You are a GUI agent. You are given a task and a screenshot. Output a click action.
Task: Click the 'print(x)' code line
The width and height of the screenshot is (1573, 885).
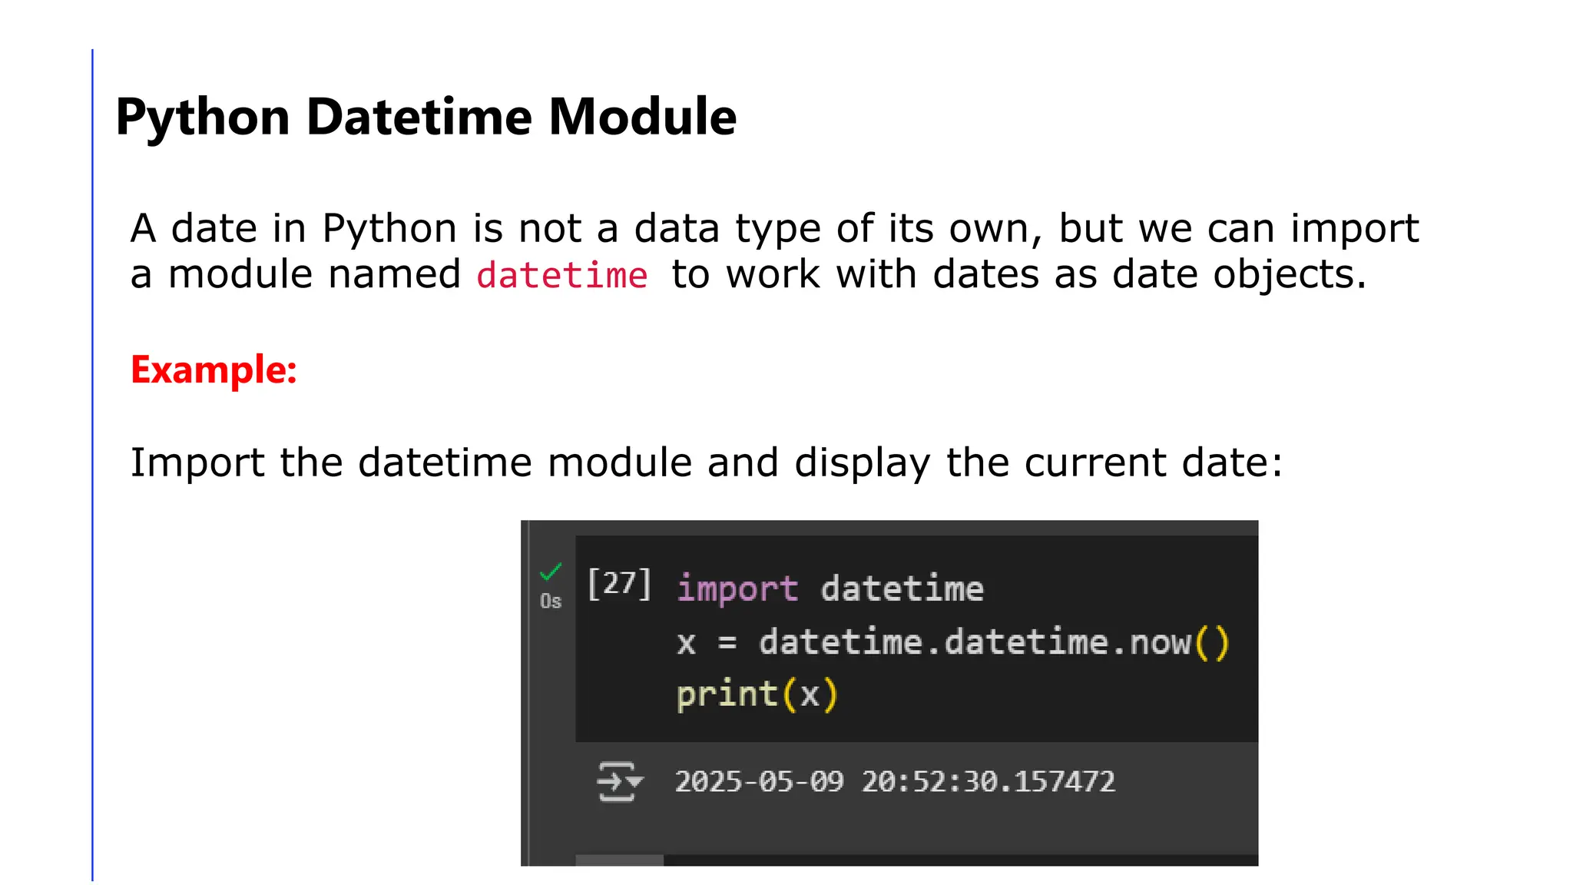pyautogui.click(x=757, y=695)
